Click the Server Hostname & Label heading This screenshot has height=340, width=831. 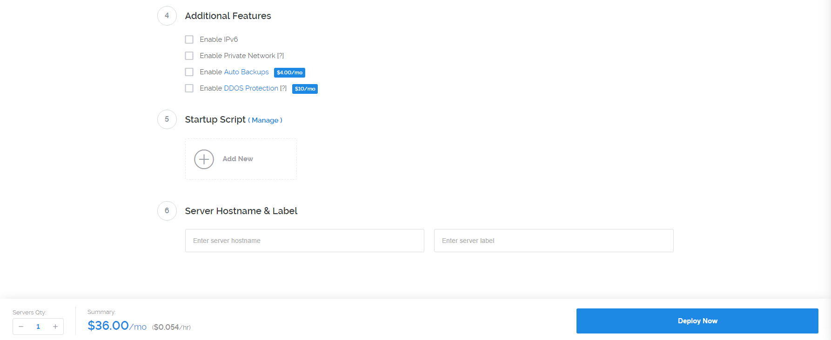[x=241, y=211]
